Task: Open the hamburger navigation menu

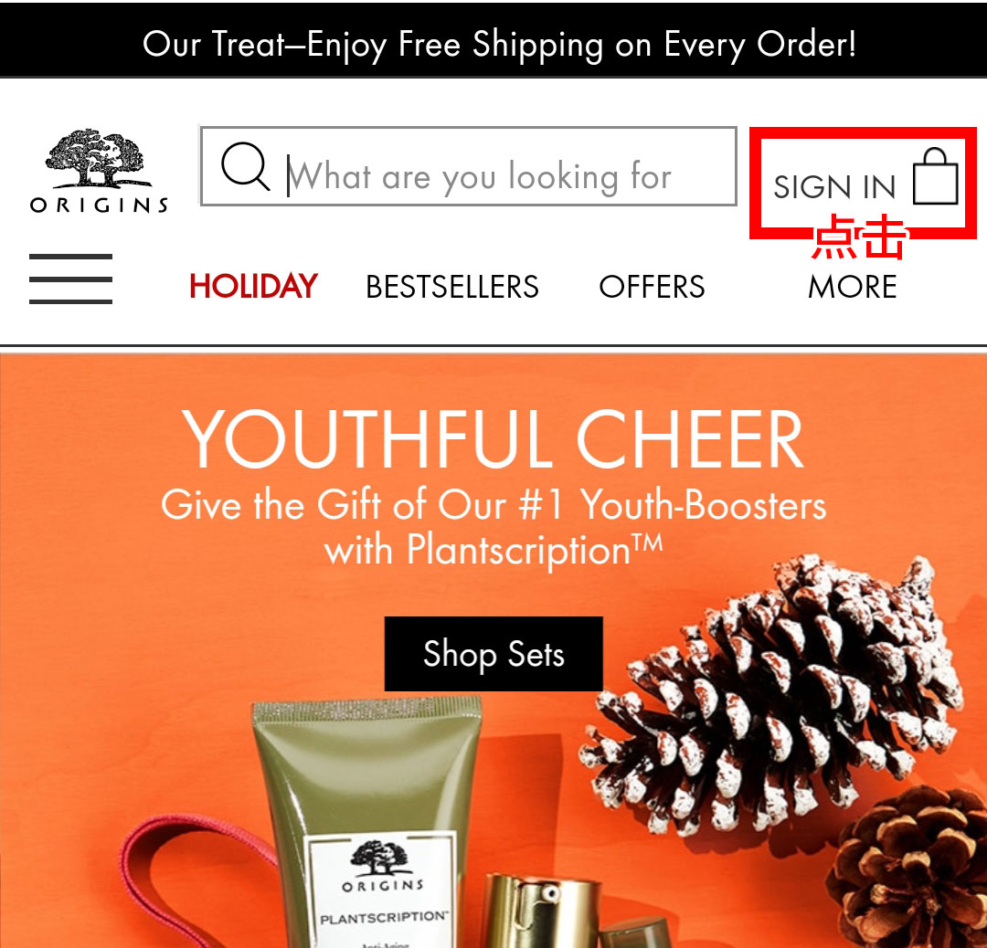Action: point(70,279)
